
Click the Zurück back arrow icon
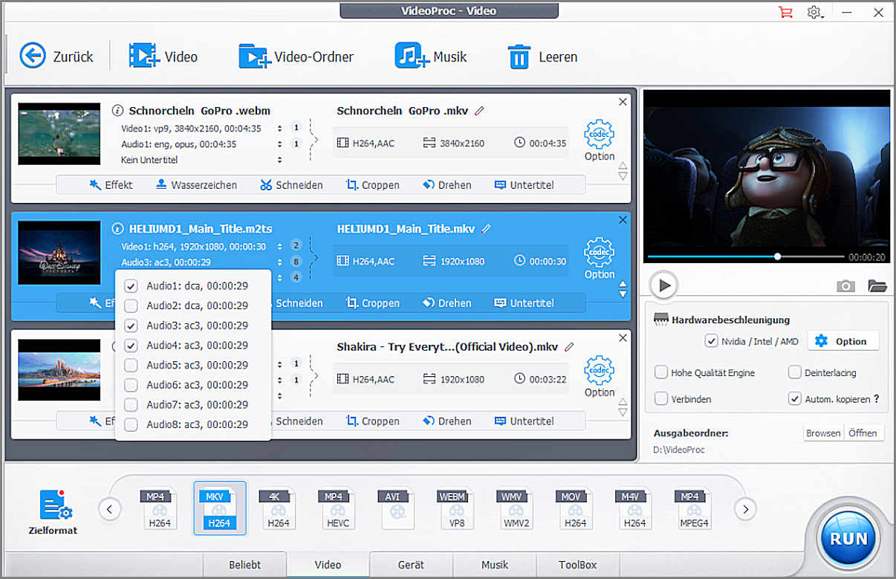(33, 56)
